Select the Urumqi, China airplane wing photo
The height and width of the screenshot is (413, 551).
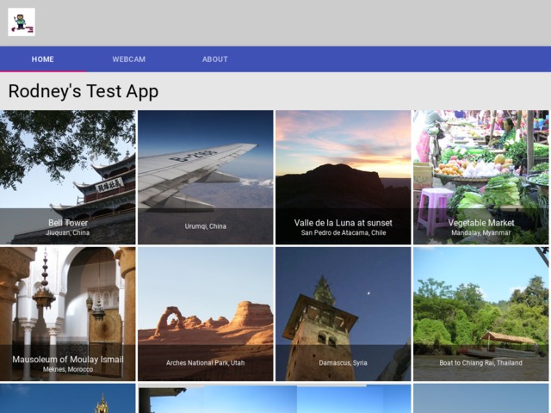pos(205,177)
